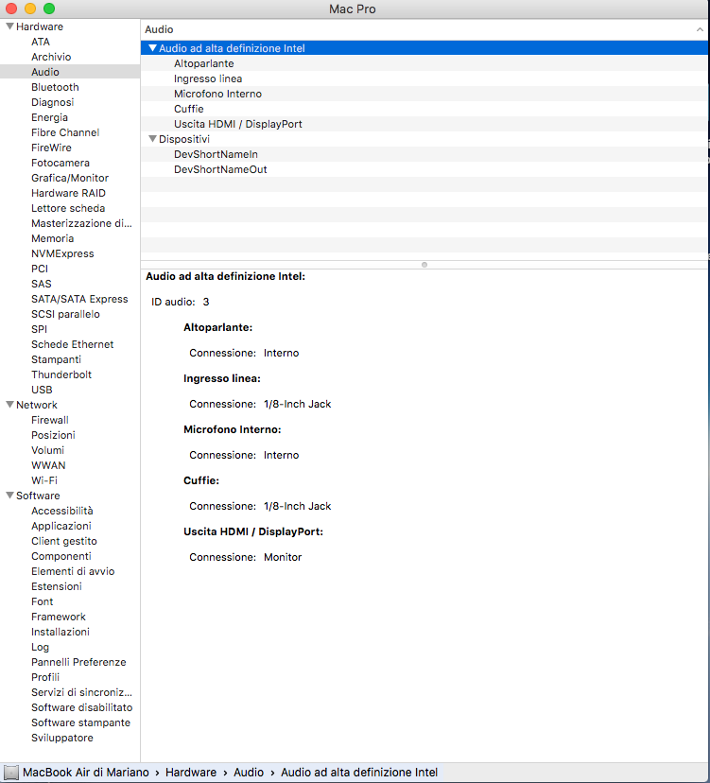Select USB in the sidebar
The image size is (710, 783).
(x=42, y=390)
